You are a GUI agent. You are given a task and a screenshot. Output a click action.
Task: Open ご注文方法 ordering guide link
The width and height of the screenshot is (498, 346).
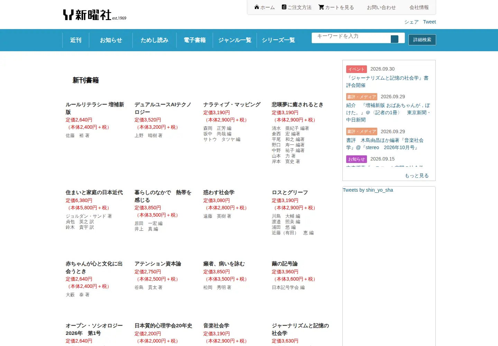(x=296, y=7)
